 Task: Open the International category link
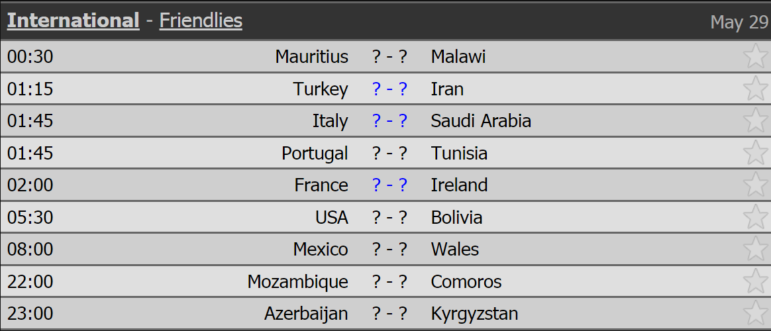click(74, 21)
